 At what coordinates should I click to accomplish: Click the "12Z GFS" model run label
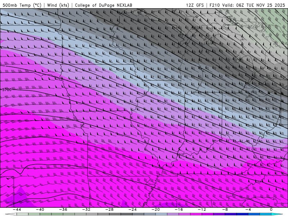click(x=195, y=5)
